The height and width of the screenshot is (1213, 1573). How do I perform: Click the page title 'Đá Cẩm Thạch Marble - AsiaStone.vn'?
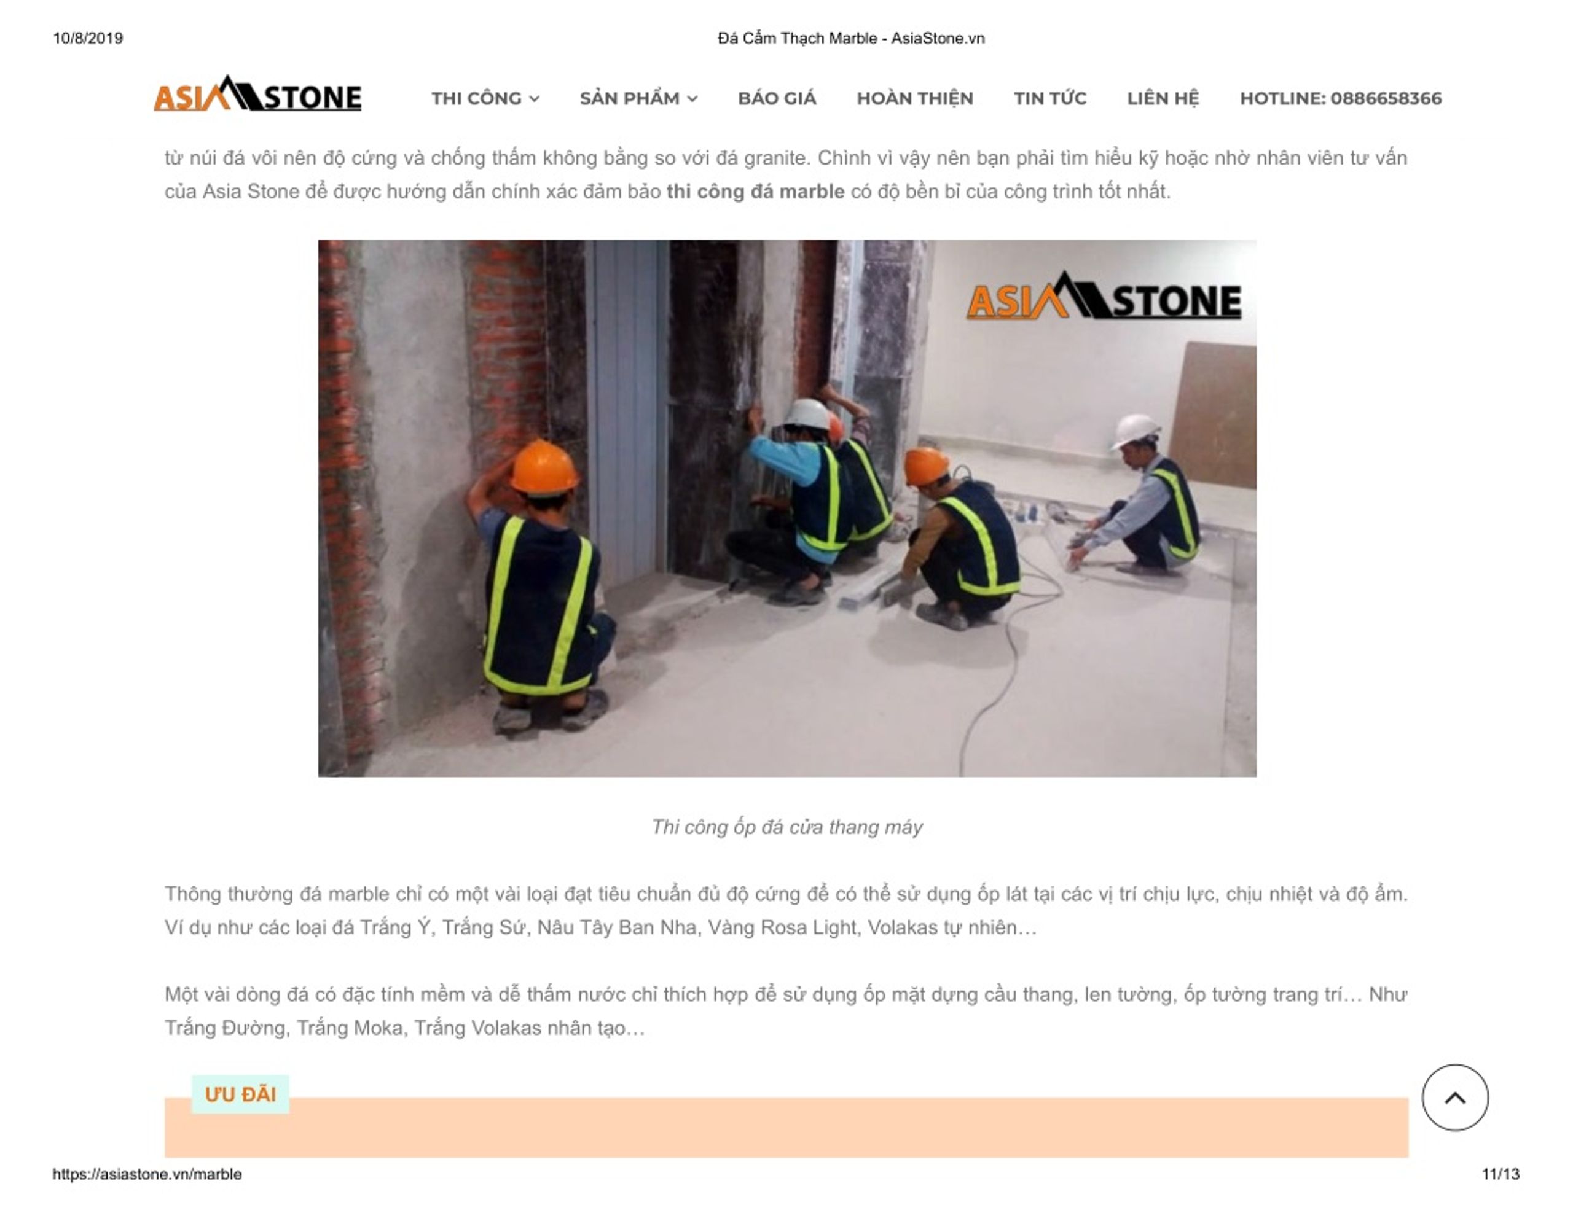point(850,38)
